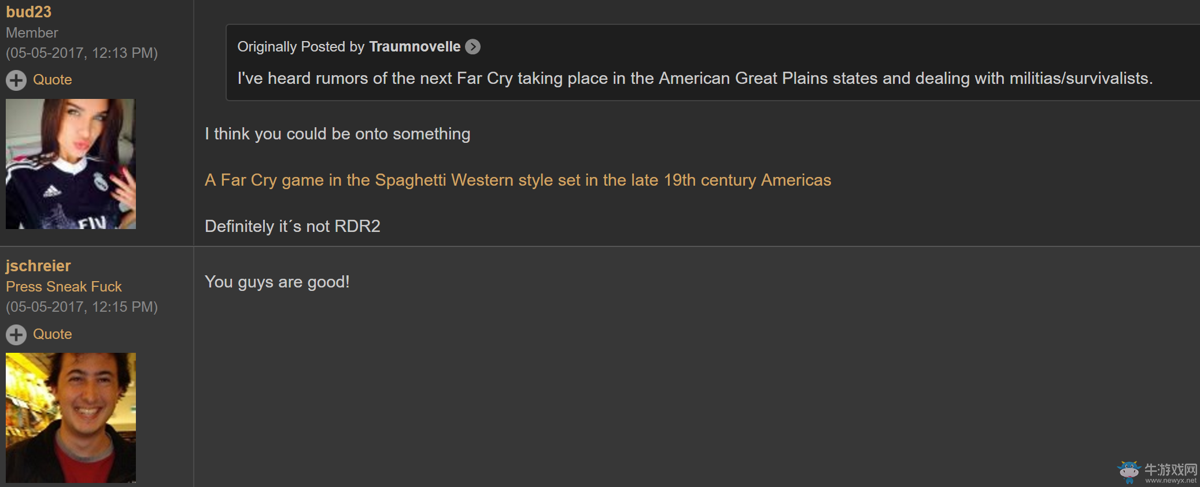Click the newyx cow mascot watermark logo
This screenshot has width=1200, height=487.
point(1129,472)
